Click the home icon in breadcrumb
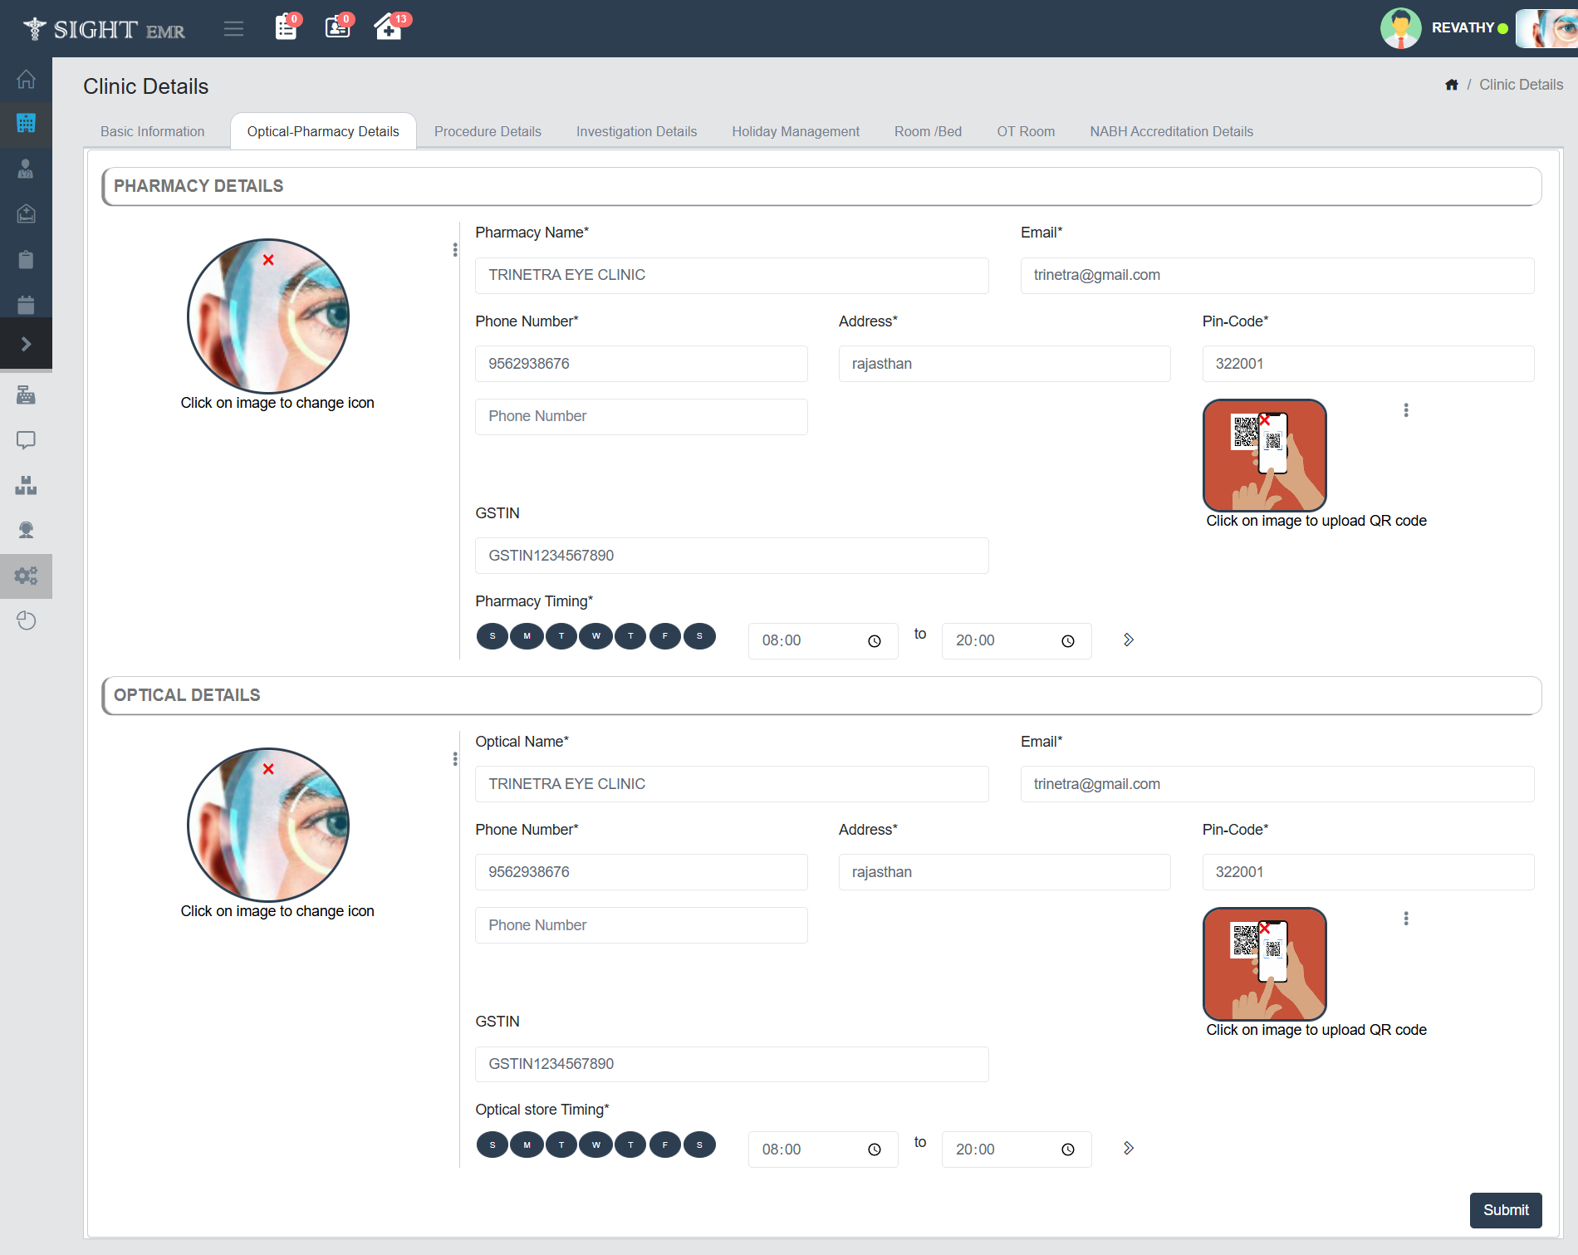1578x1255 pixels. (1452, 85)
